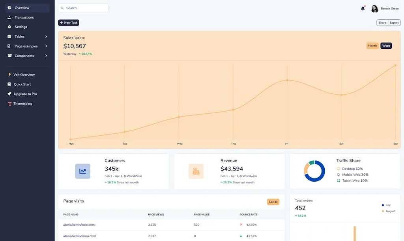Click the Traffic Share donut chart
Screen dimensions: 404x241
[x=314, y=171]
